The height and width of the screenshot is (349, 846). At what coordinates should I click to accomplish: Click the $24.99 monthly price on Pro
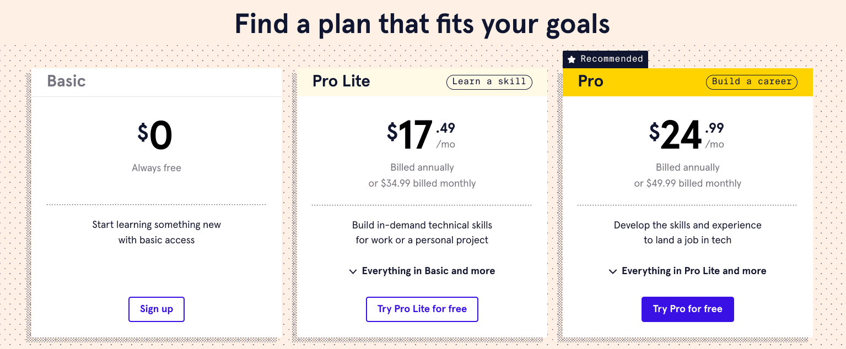[x=683, y=135]
